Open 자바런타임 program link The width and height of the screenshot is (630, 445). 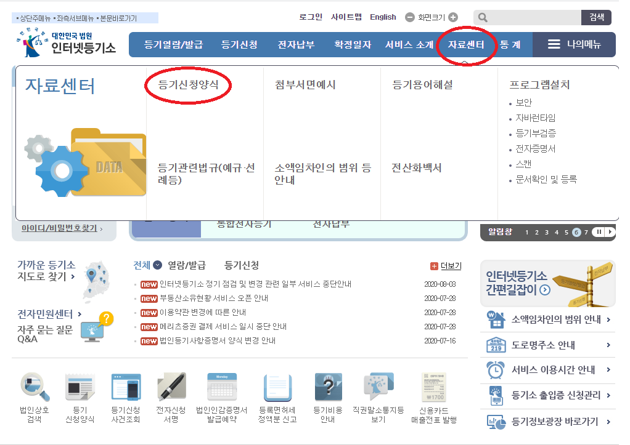point(536,118)
